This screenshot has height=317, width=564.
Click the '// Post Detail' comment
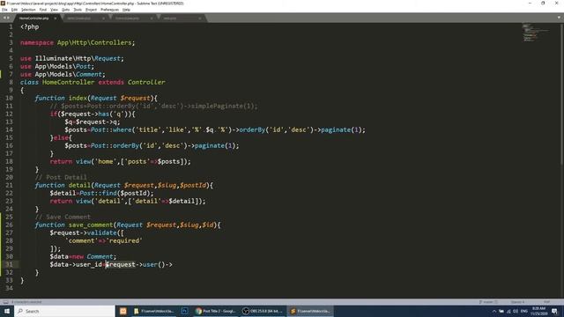click(61, 178)
